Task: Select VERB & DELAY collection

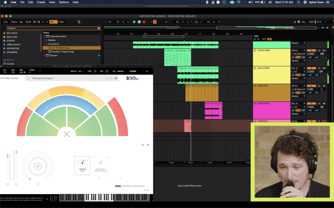Action: point(13,45)
